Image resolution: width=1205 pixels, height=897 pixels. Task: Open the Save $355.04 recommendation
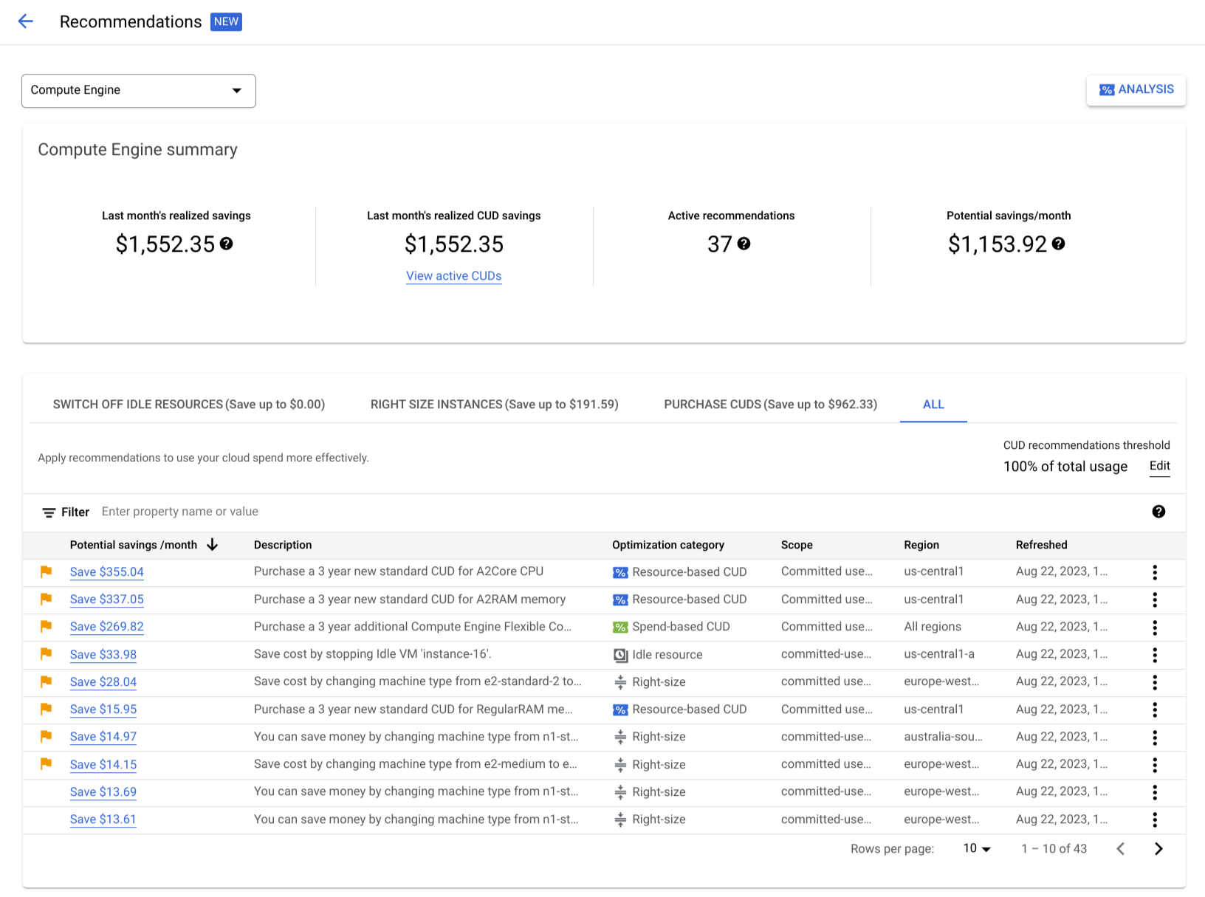tap(107, 572)
